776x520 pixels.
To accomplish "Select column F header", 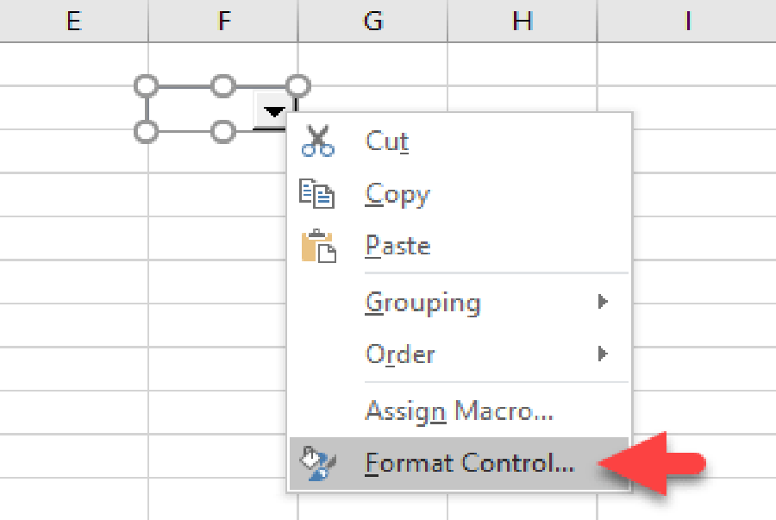I will click(x=223, y=21).
